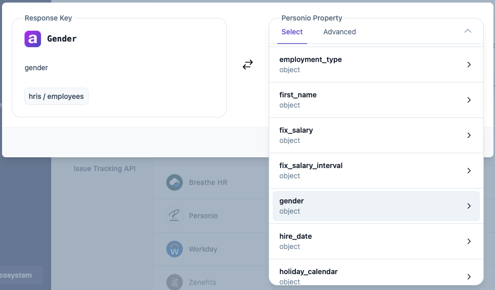Click the Breathe HR cloud icon
Viewport: 495px width, 290px height.
click(175, 182)
